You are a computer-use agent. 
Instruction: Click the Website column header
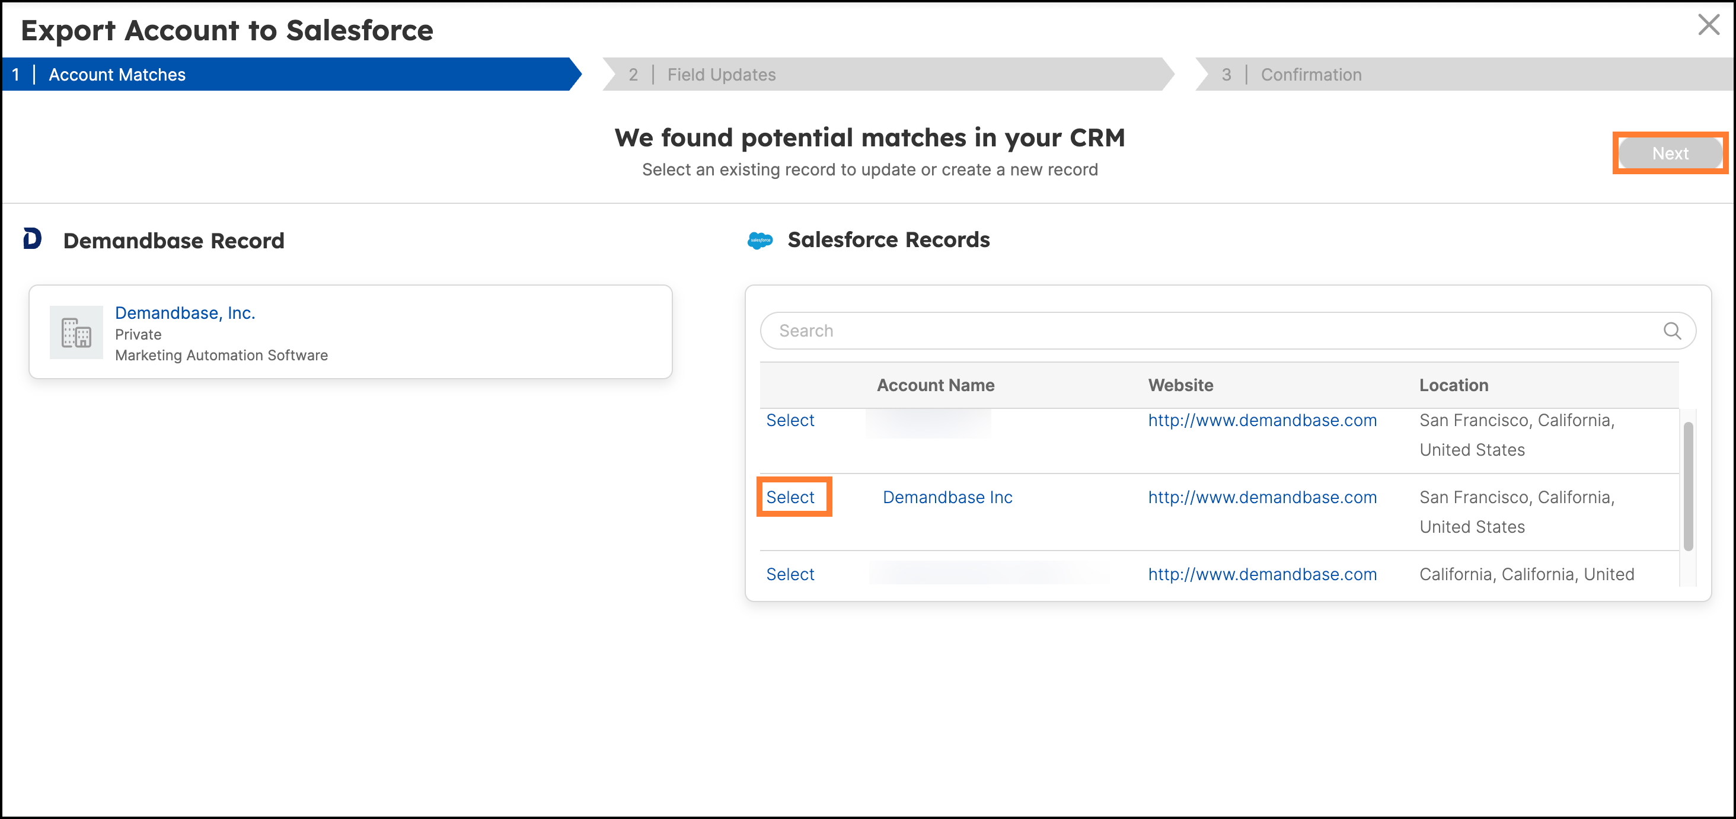point(1180,385)
